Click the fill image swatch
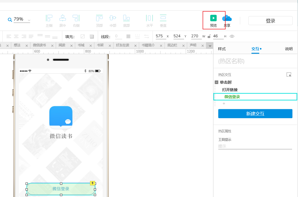 coord(92,36)
